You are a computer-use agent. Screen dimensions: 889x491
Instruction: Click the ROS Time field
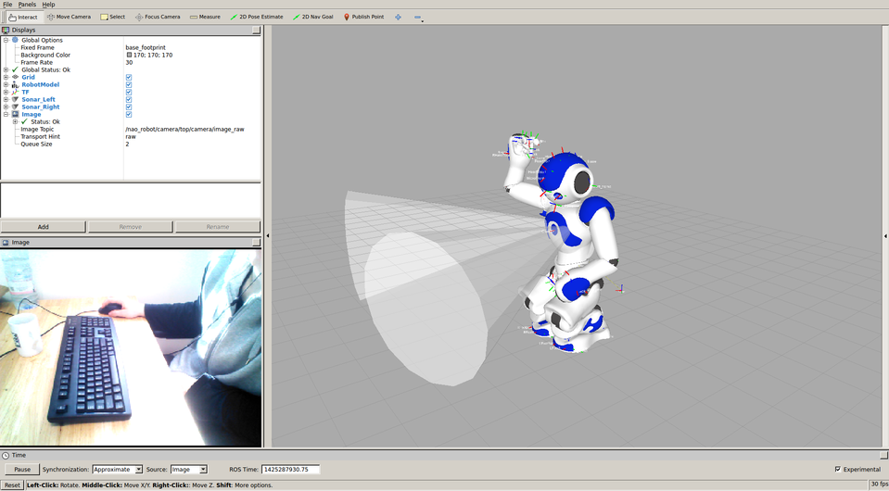pyautogui.click(x=289, y=470)
